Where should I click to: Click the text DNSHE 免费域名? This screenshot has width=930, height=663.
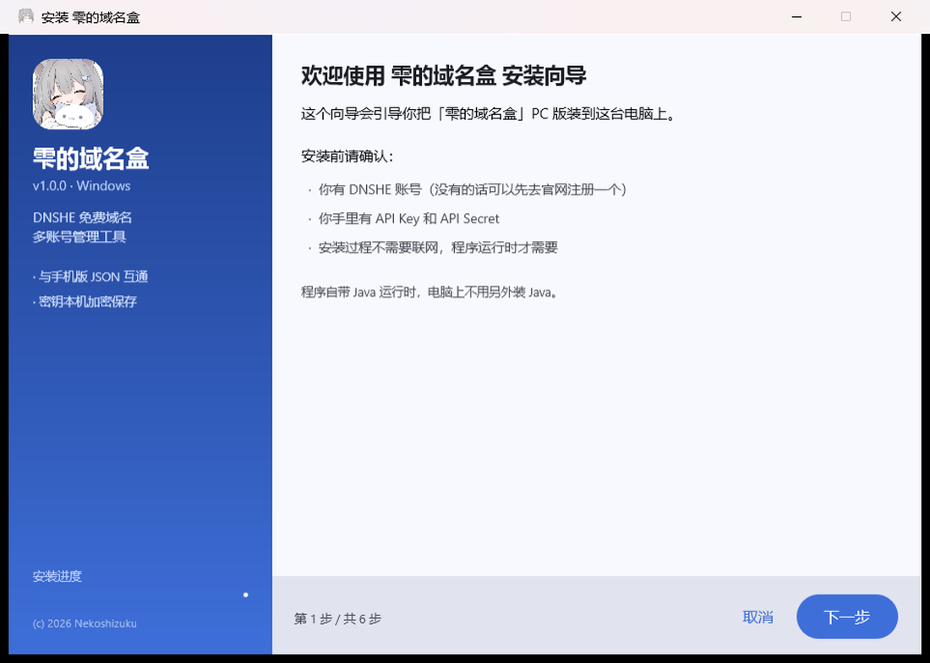click(x=83, y=217)
